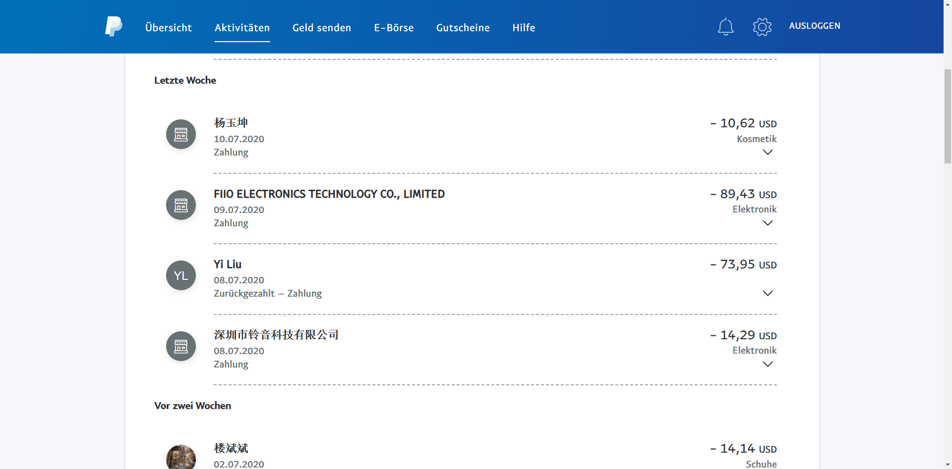Click store icon beside the 10,62 USD payment
The width and height of the screenshot is (952, 469).
[181, 134]
